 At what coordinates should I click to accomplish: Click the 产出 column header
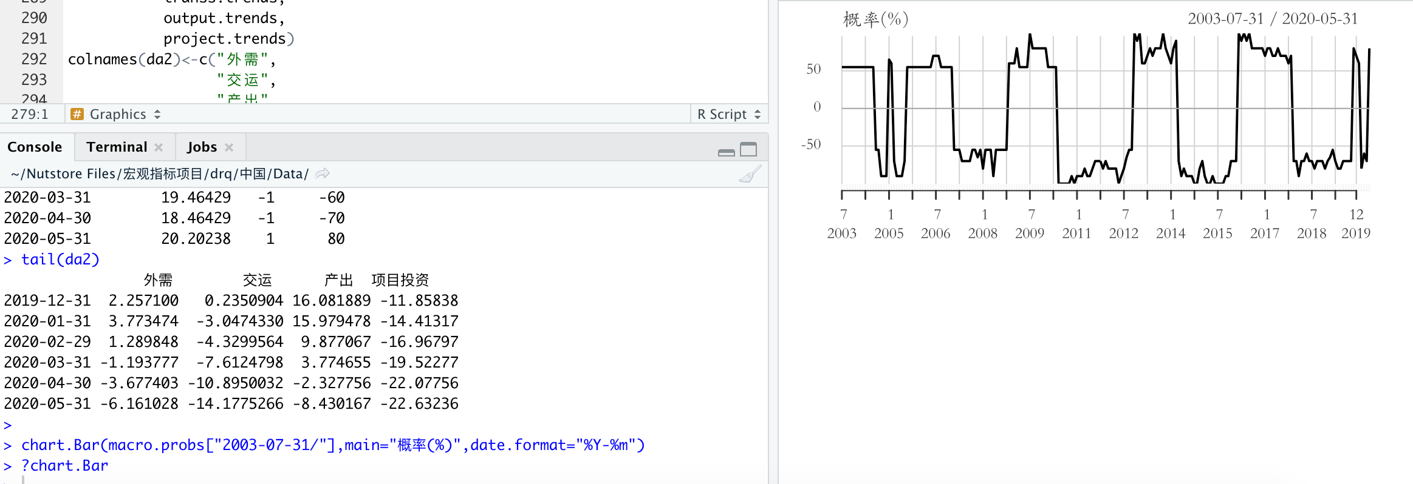338,280
